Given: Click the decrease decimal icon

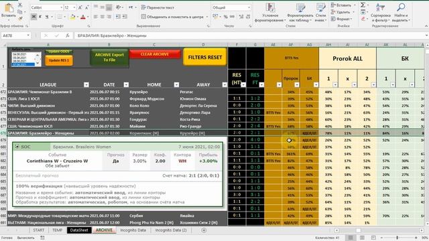Looking at the screenshot, I should click(248, 17).
